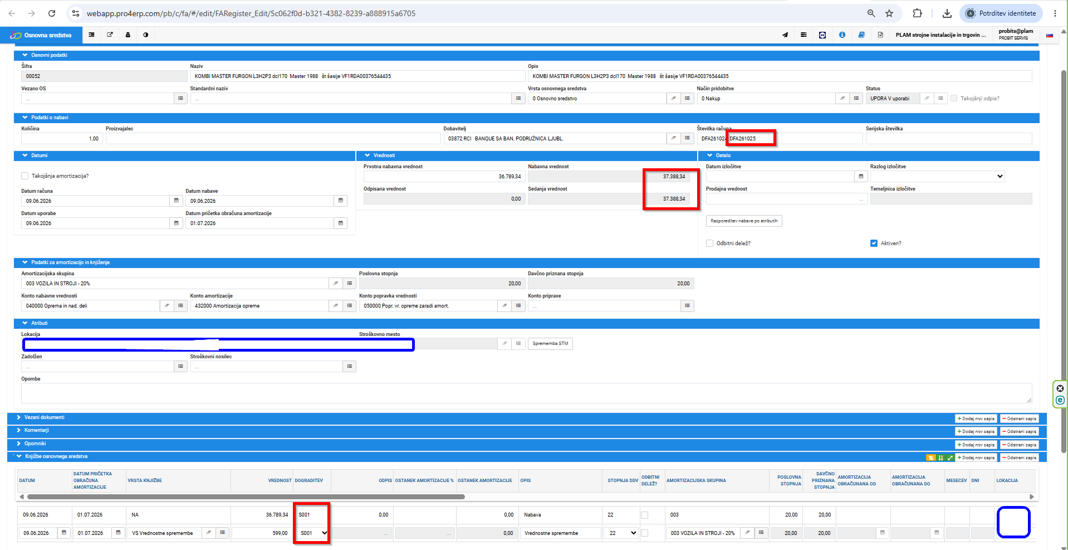Open the calendar picker for Datum uporabe

click(177, 223)
